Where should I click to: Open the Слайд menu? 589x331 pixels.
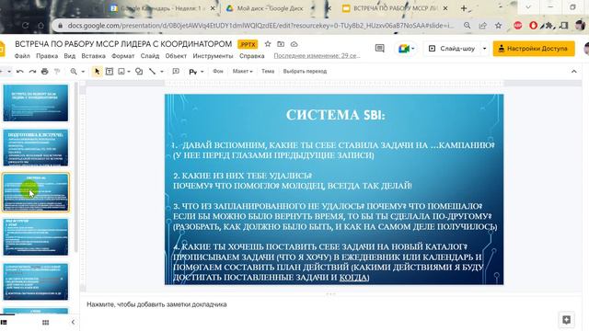[150, 56]
